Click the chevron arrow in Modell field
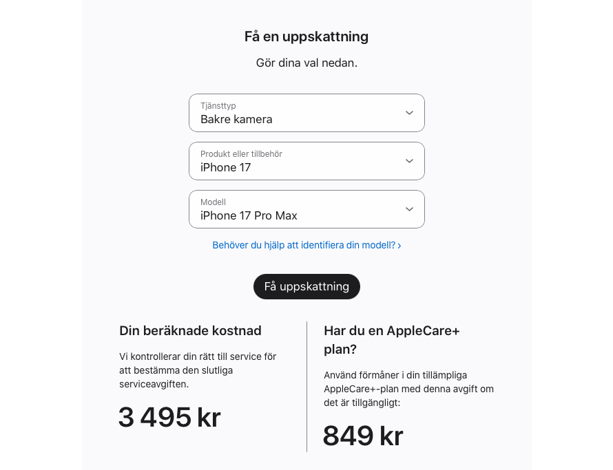The width and height of the screenshot is (613, 470). (409, 209)
